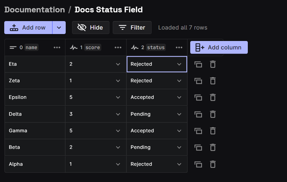287x182 pixels.
Task: Add a new row to the table
Action: (28, 27)
